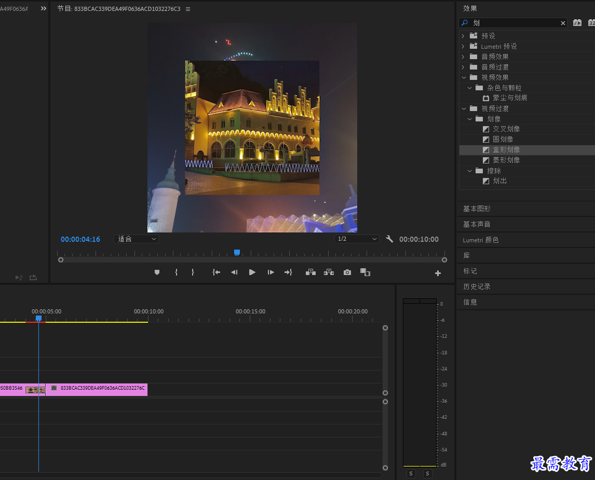Viewport: 595px width, 480px height.
Task: Collapse the 视频过渡 folder
Action: [464, 109]
